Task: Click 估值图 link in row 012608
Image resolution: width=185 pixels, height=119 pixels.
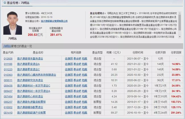Action: (x=69, y=59)
